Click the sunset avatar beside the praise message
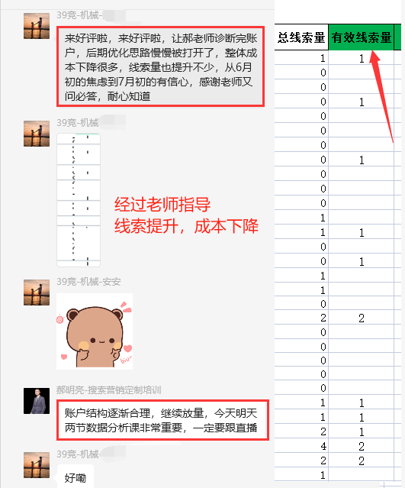 click(x=37, y=26)
